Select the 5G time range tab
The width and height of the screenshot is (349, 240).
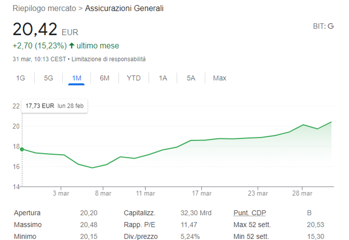(x=48, y=78)
